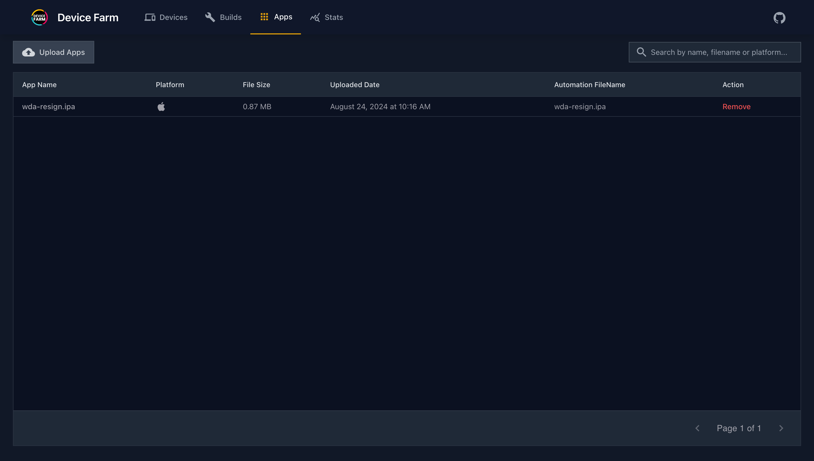This screenshot has height=461, width=814.
Task: Click the Builds wrench icon
Action: 210,17
